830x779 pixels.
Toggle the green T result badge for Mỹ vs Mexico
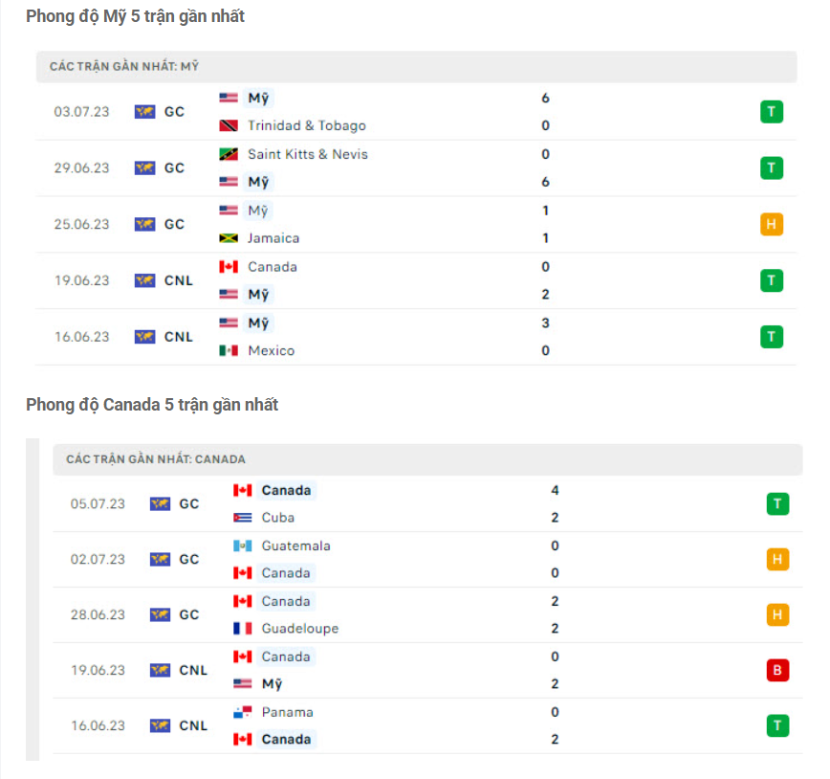(772, 337)
